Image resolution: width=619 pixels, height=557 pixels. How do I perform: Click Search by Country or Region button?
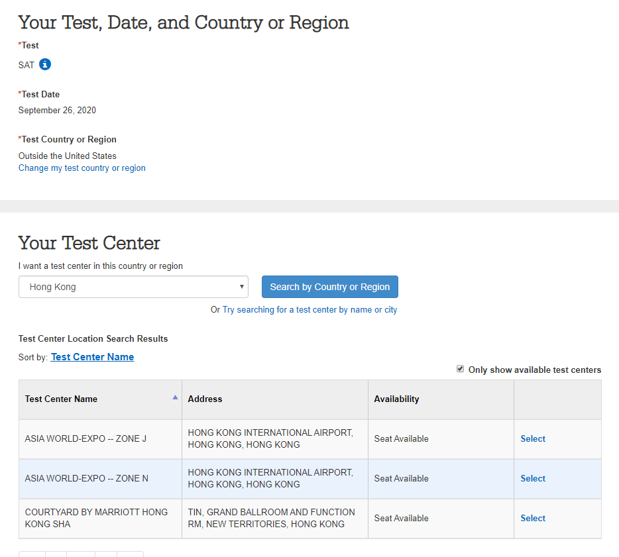pos(329,287)
